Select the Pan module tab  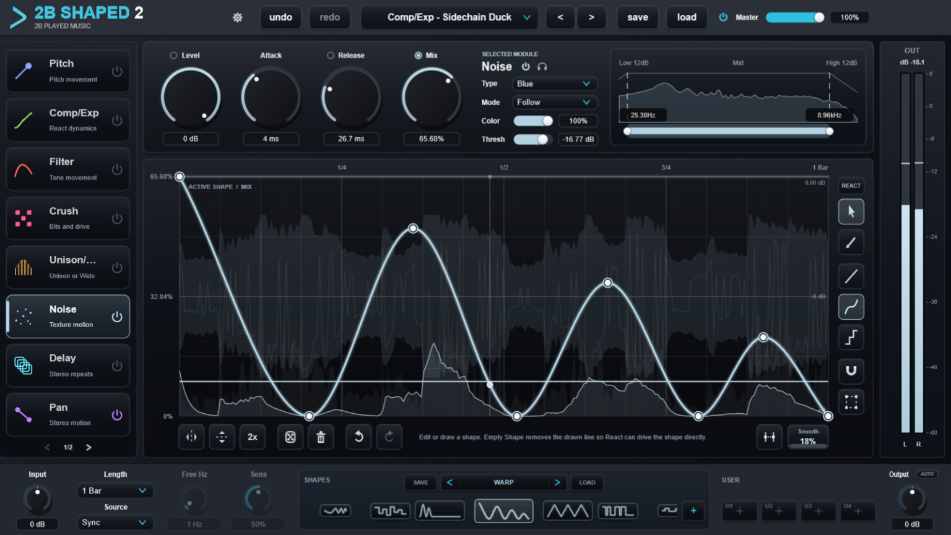[x=68, y=414]
